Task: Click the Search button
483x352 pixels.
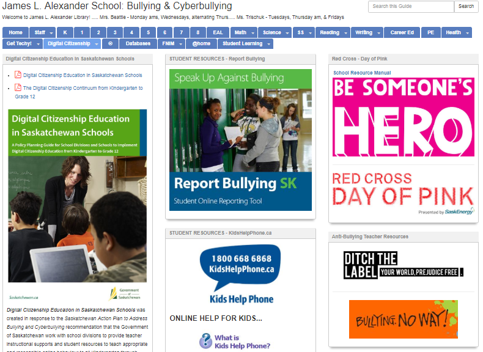Action: coord(466,6)
